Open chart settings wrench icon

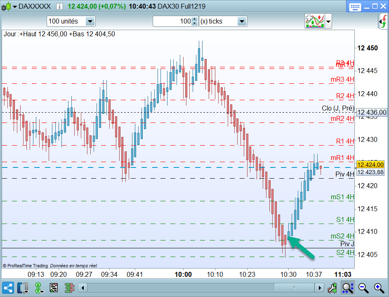click(332, 288)
